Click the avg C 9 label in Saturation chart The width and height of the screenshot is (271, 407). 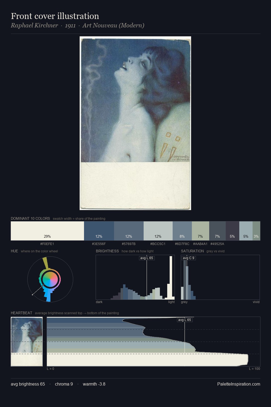[188, 258]
